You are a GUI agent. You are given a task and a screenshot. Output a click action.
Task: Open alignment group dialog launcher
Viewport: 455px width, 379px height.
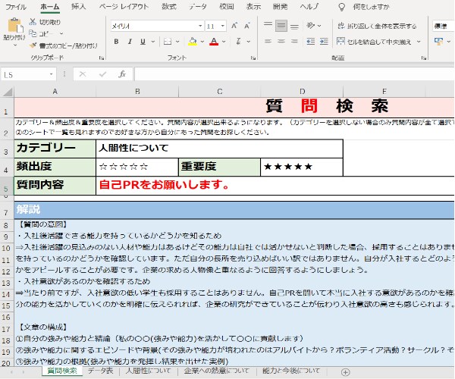point(424,58)
